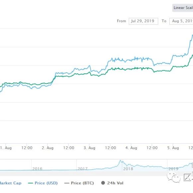Click the 4. Aug axis label

pyautogui.click(x=131, y=148)
